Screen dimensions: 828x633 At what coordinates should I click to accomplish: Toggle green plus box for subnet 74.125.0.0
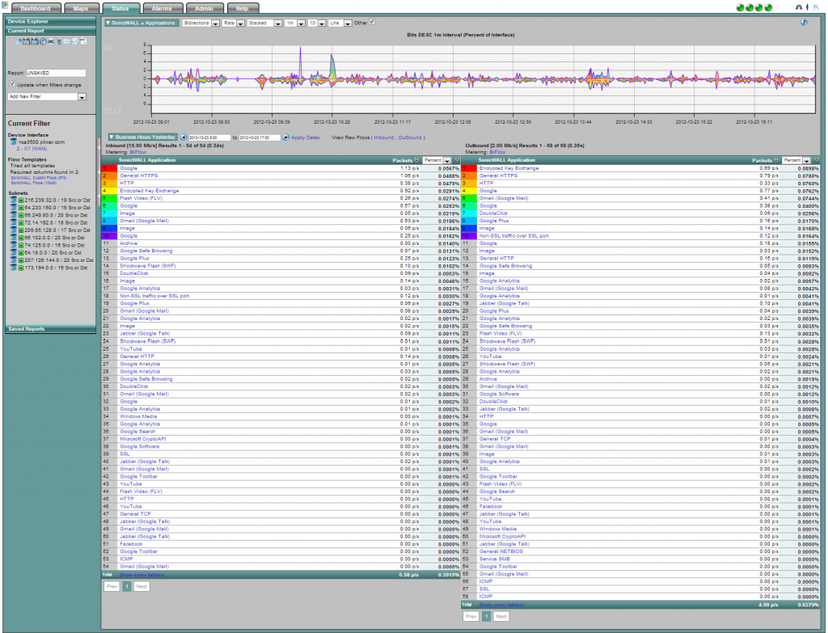pyautogui.click(x=21, y=246)
